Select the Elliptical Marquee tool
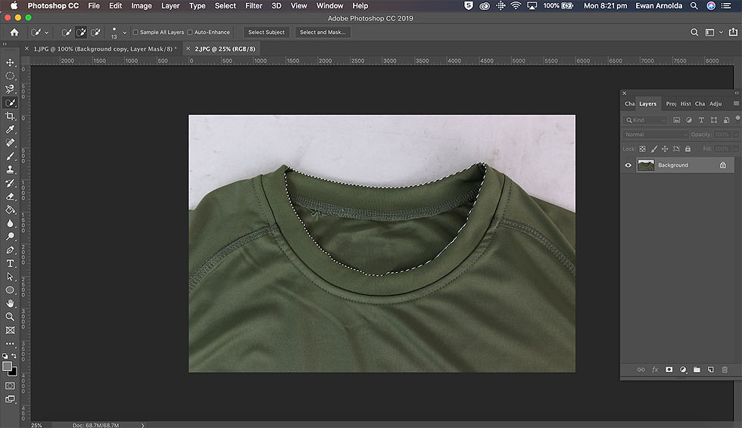 click(x=10, y=76)
